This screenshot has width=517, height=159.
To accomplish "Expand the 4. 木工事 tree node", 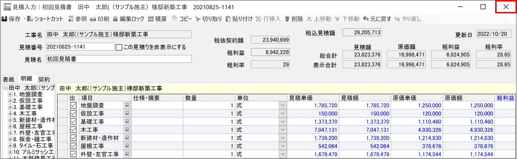I will click(10, 113).
